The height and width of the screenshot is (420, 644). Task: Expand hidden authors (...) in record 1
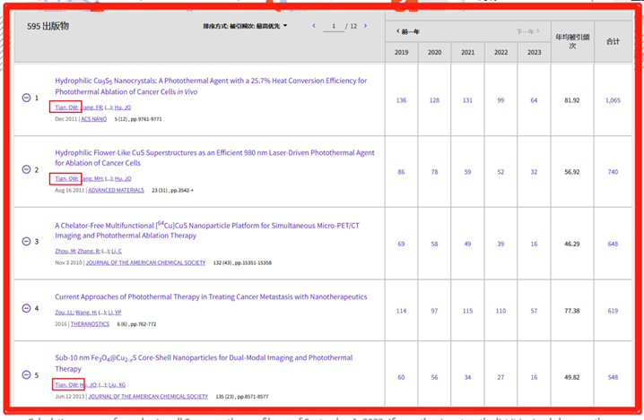(x=107, y=107)
